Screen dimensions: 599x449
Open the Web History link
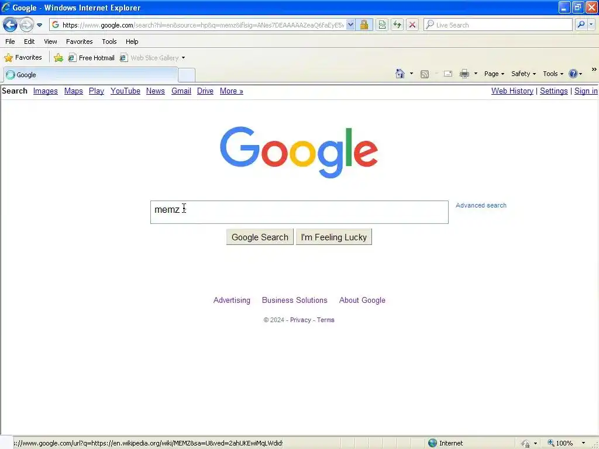click(x=512, y=91)
